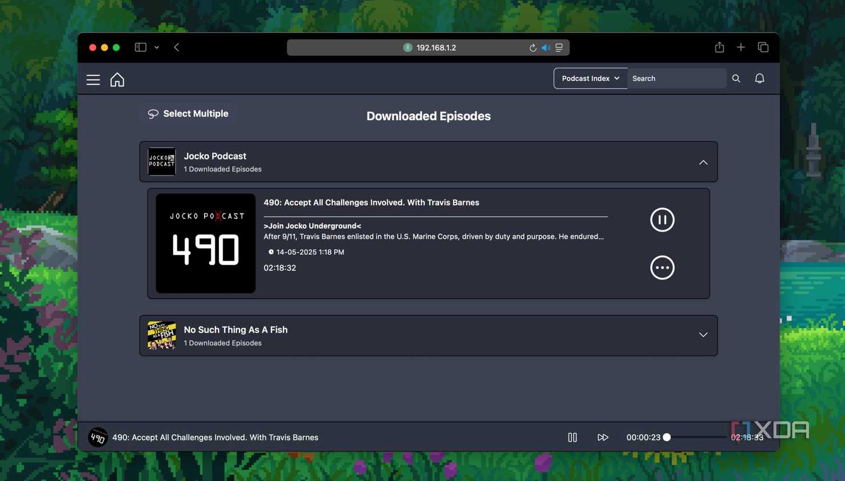845x481 pixels.
Task: Open more options for episode 490
Action: [662, 267]
